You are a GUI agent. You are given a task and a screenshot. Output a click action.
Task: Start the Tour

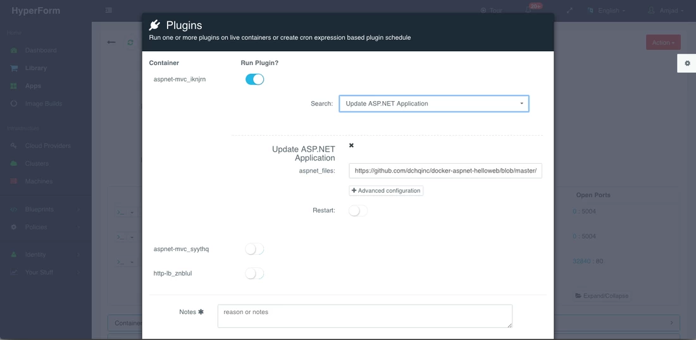tap(492, 10)
